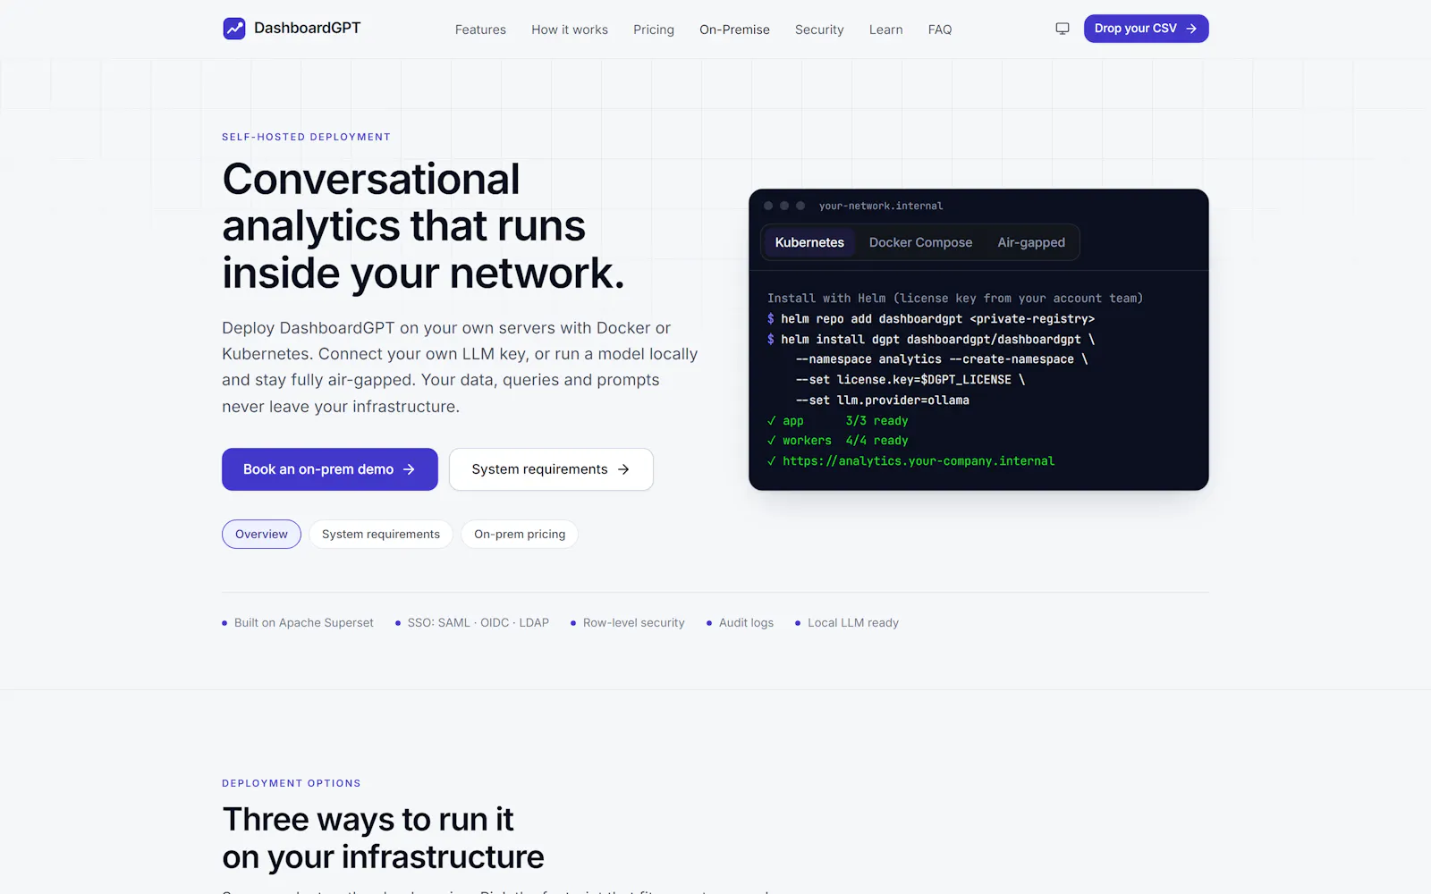Open the Pricing nav link
Image resolution: width=1431 pixels, height=894 pixels.
(x=654, y=30)
